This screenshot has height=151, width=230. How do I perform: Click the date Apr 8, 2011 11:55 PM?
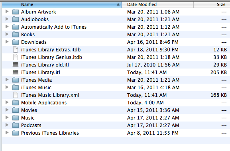pyautogui.click(x=153, y=133)
